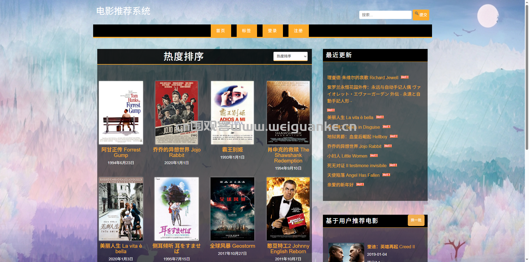This screenshot has width=529, height=262.
Task: Open the La vita è bella poster
Action: (x=121, y=209)
